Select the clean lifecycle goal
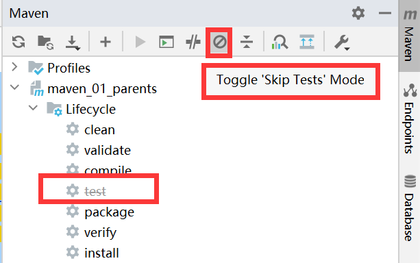Screen dimensions: 420x263 99,130
